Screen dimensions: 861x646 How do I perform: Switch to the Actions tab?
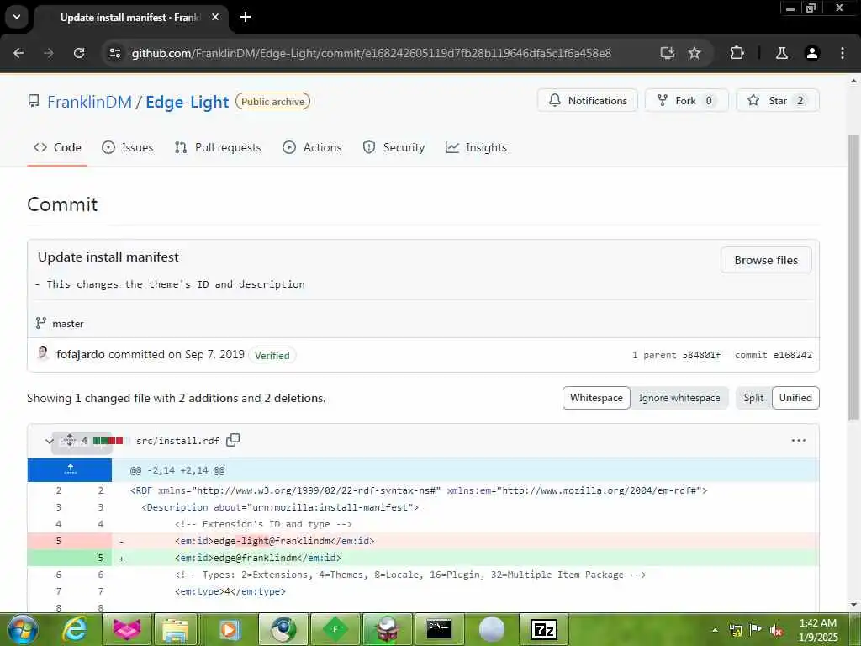click(312, 147)
